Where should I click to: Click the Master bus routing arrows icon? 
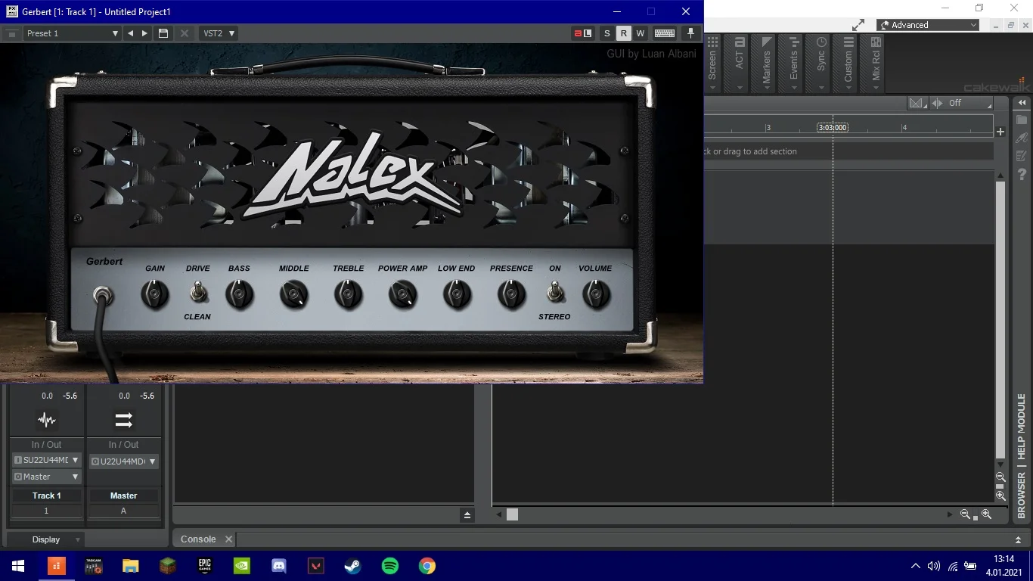(123, 420)
